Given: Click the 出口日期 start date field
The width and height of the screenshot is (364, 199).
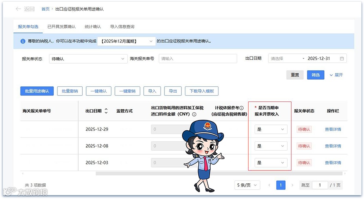Looking at the screenshot, I should point(285,58).
